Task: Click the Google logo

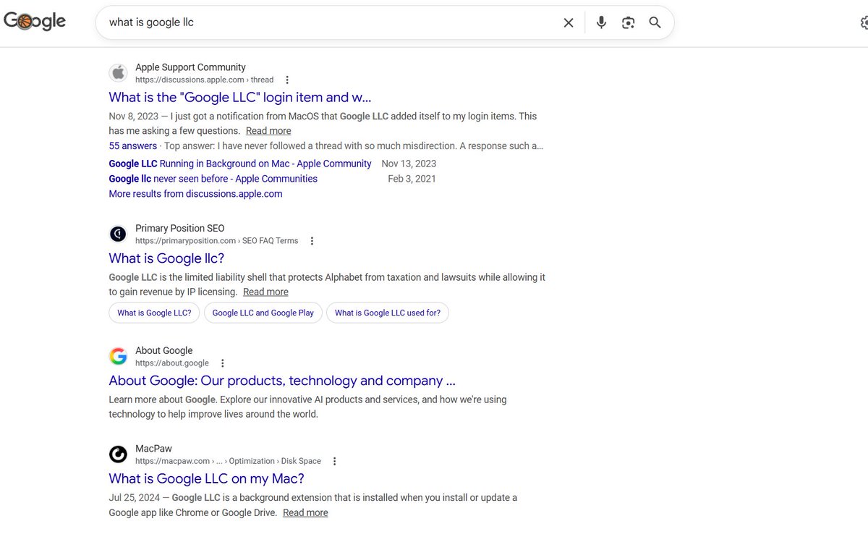Action: pyautogui.click(x=35, y=22)
